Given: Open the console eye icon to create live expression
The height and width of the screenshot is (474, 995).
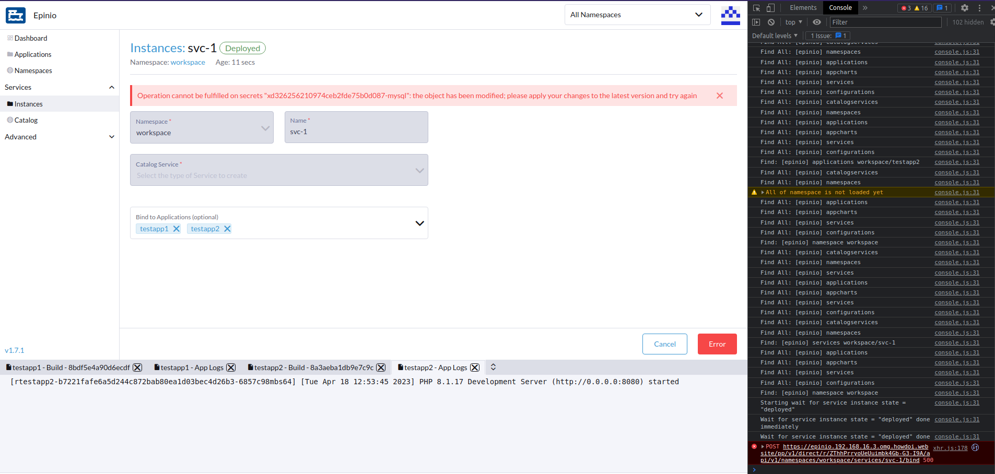Looking at the screenshot, I should (x=817, y=22).
